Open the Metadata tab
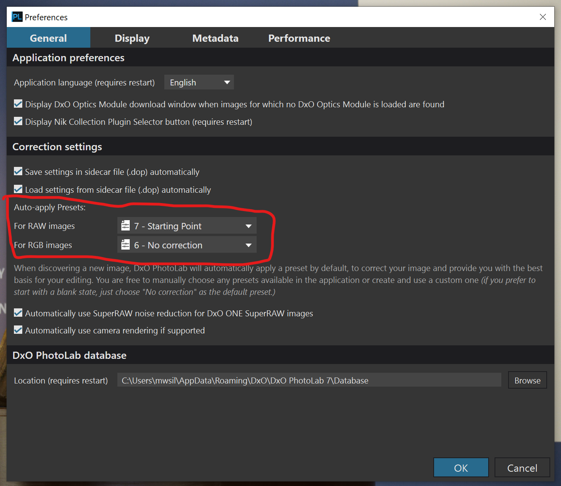Image resolution: width=561 pixels, height=486 pixels. [215, 38]
